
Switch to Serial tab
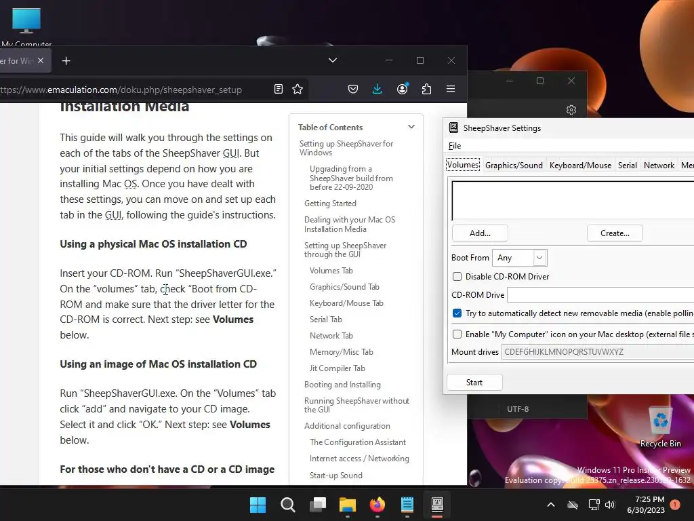point(627,166)
